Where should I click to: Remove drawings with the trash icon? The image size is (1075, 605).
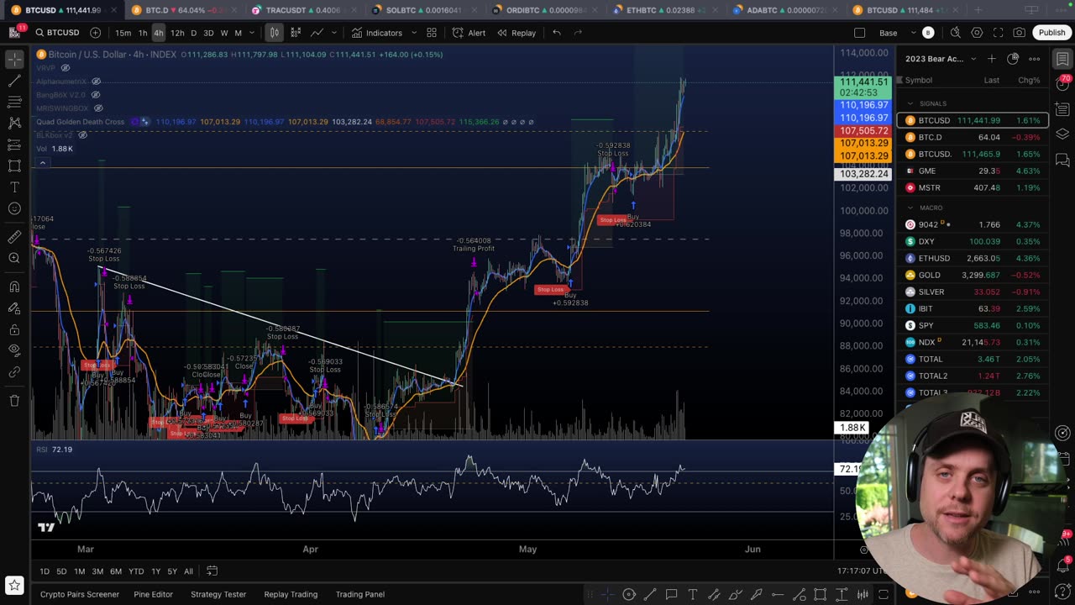14,400
